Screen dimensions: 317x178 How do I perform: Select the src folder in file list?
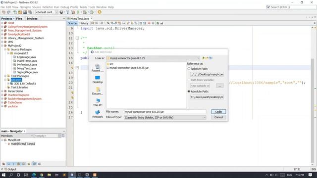click(x=110, y=64)
